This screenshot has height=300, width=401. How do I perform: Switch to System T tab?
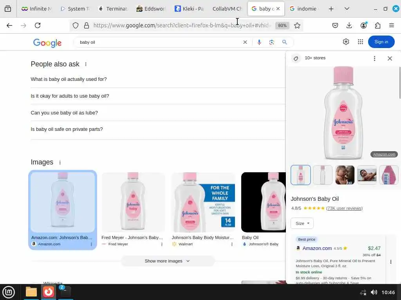click(75, 9)
